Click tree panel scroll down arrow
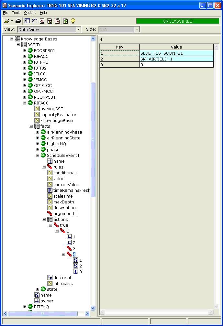The height and width of the screenshot is (326, 223). 93,308
